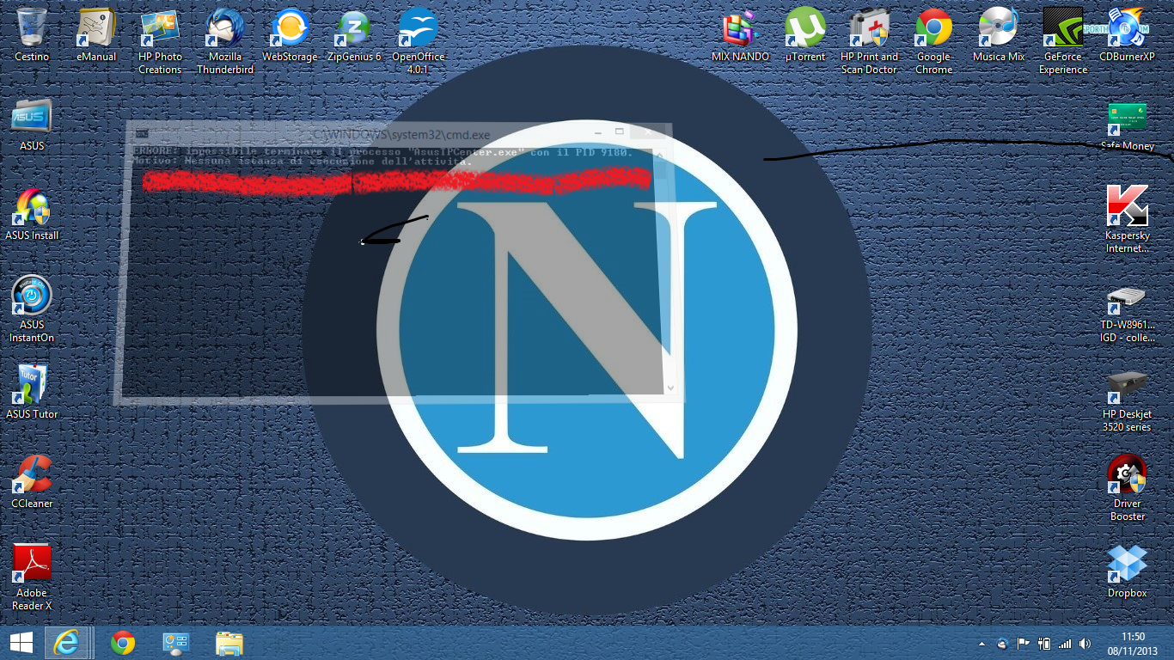The height and width of the screenshot is (660, 1174).
Task: Select HP Print and Scan Doctor icon
Action: (869, 40)
